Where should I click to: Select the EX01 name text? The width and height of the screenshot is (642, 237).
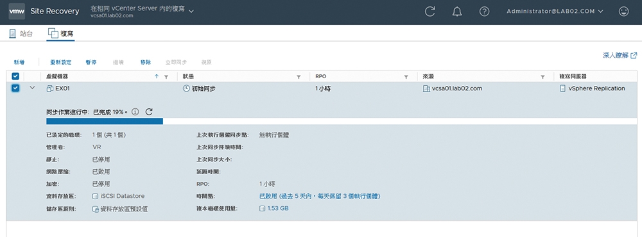tap(63, 88)
